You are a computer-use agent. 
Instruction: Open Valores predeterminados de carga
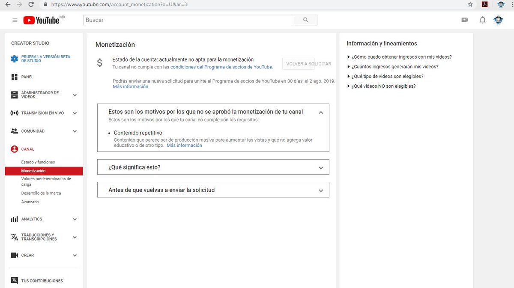click(x=46, y=182)
